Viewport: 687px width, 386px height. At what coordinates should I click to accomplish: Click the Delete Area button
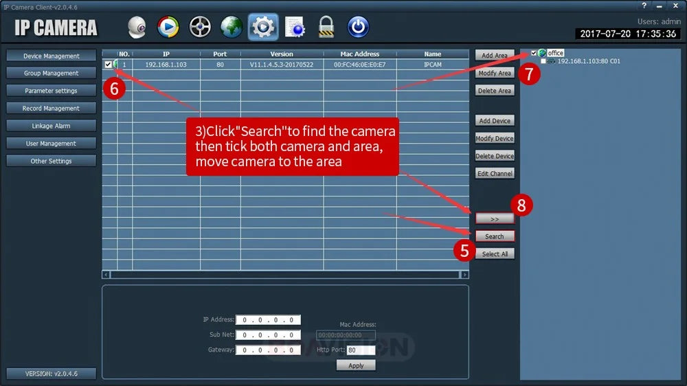click(495, 91)
